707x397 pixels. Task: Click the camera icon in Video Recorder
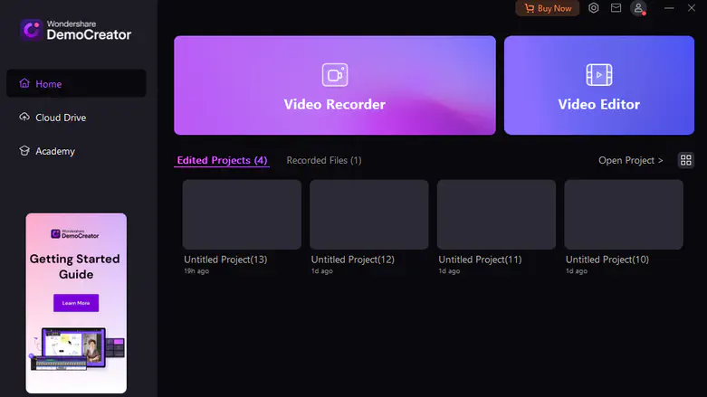coord(335,75)
